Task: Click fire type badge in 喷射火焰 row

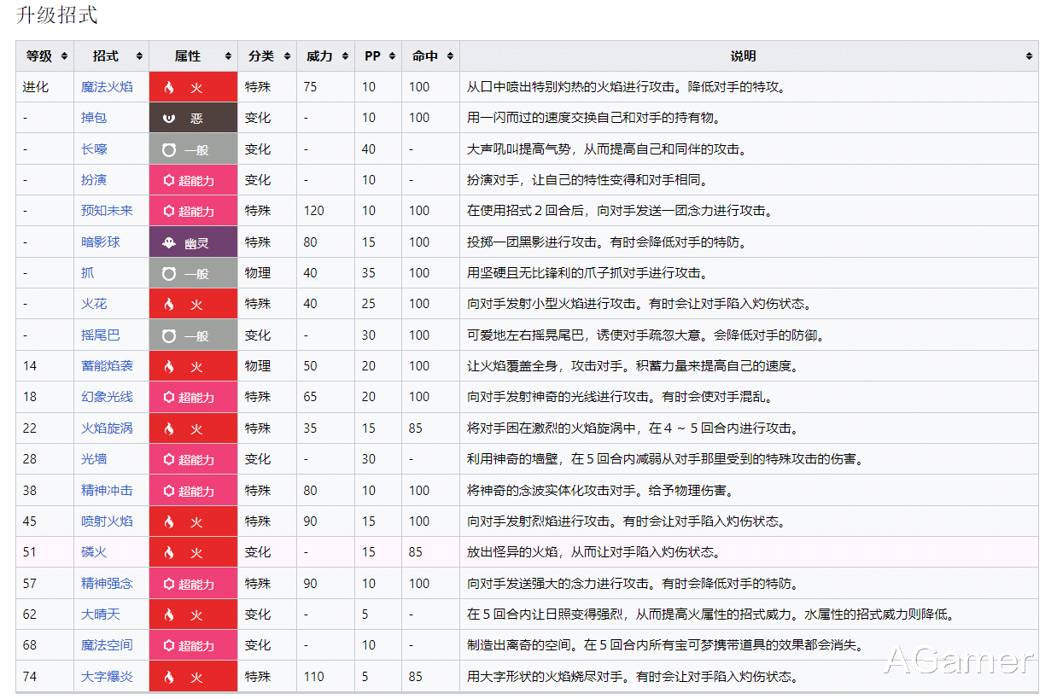Action: point(193,521)
